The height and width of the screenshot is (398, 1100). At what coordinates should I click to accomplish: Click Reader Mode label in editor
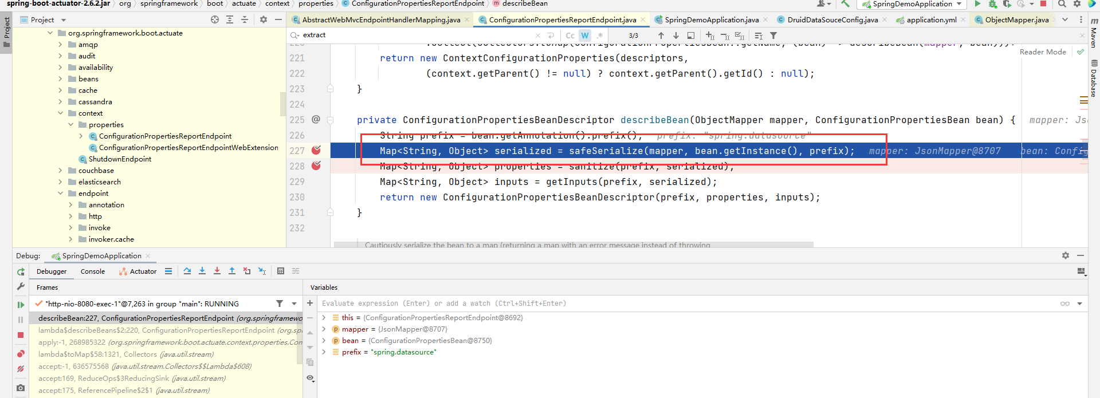pyautogui.click(x=1043, y=52)
